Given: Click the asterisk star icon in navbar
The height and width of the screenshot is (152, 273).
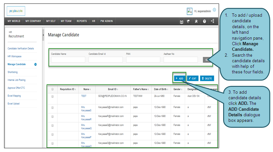Looking at the screenshot, I should coord(196,21).
